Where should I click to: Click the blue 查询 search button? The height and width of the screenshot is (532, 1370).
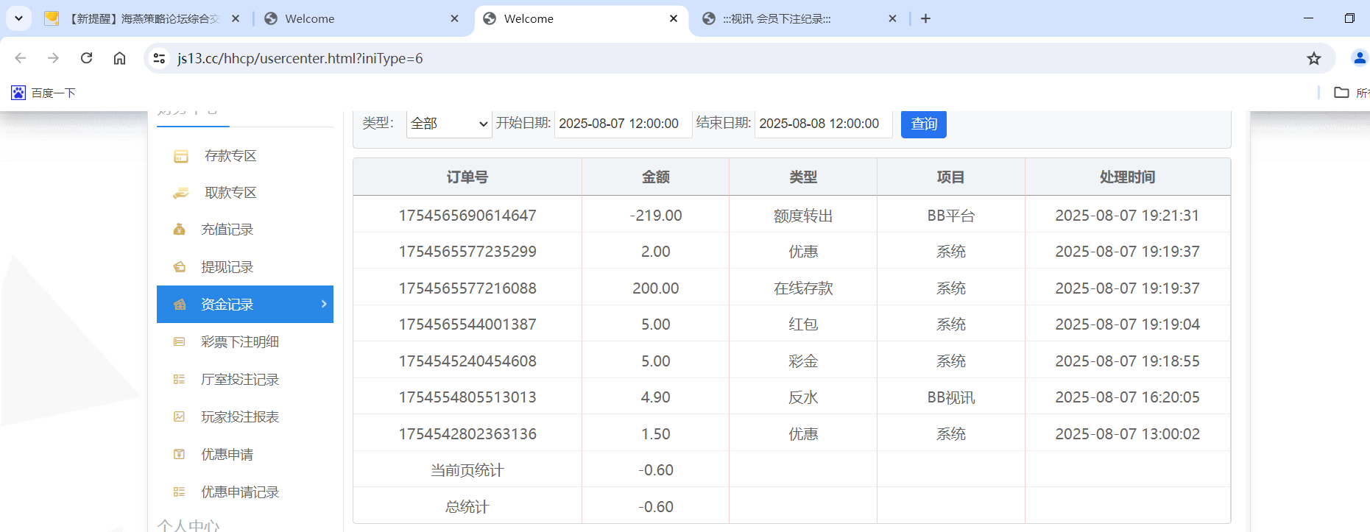[924, 124]
